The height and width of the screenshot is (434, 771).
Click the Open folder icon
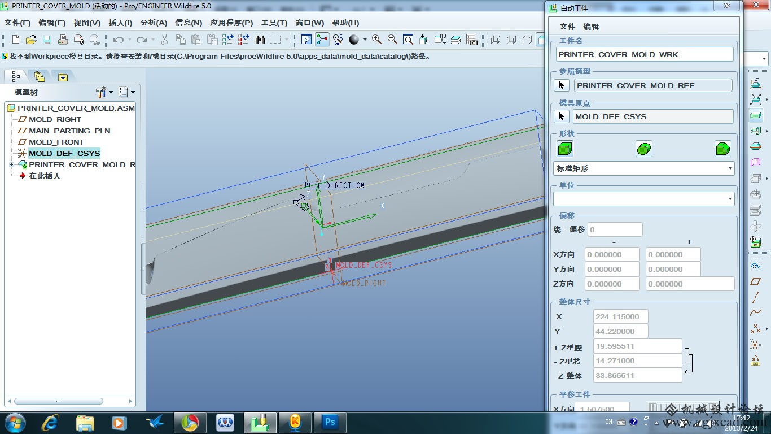[32, 40]
